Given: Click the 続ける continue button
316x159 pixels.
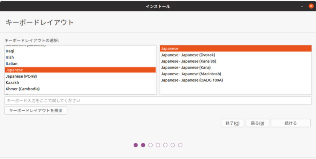Looking at the screenshot, I should point(291,123).
